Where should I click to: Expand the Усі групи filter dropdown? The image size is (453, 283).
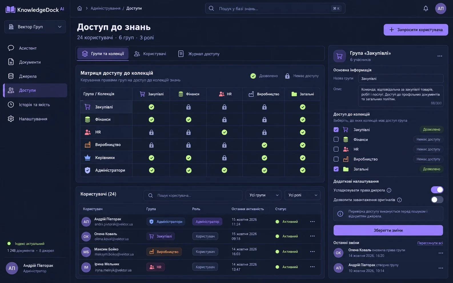pyautogui.click(x=264, y=195)
